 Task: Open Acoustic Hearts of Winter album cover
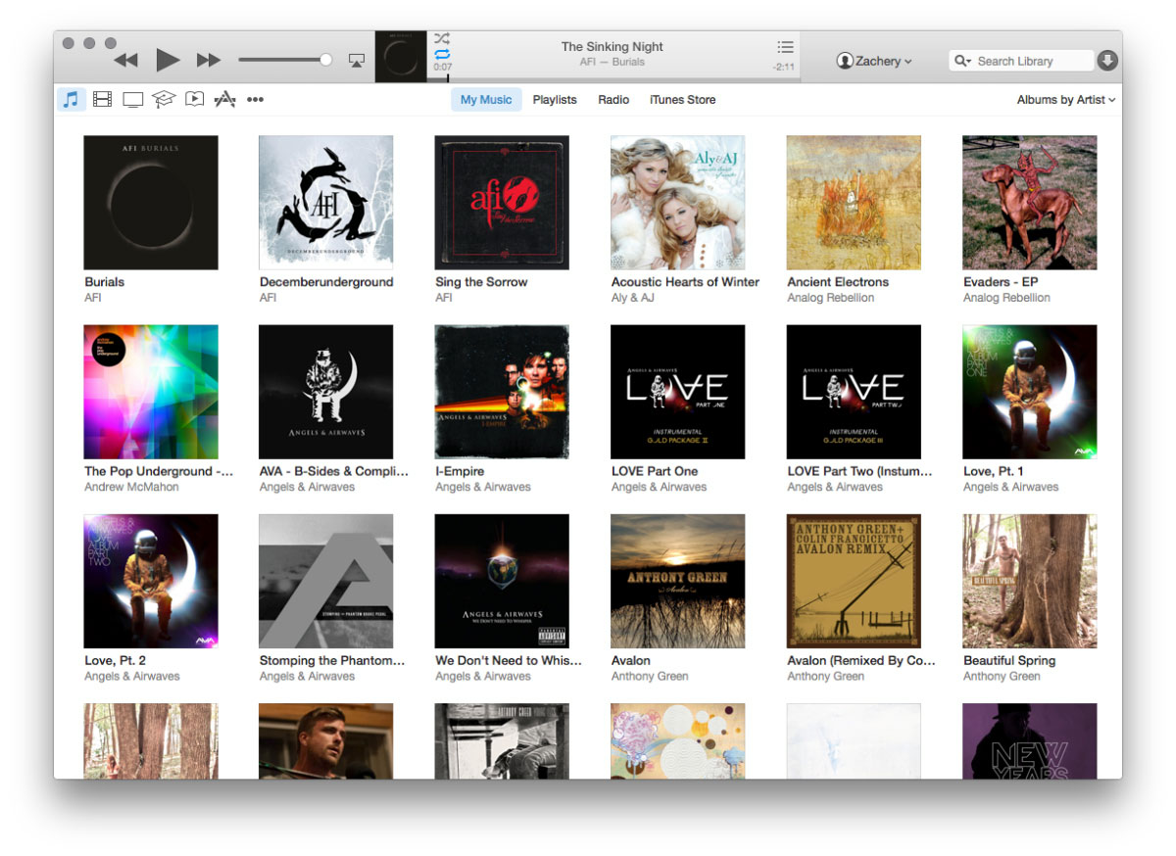(x=678, y=203)
